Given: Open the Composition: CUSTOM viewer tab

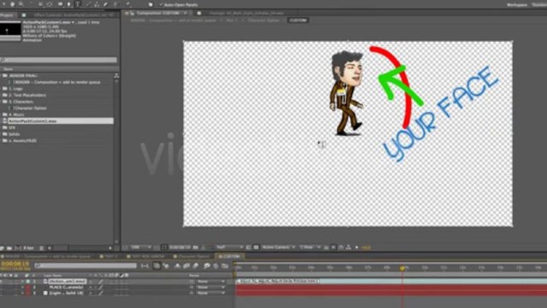Looking at the screenshot, I should [158, 13].
